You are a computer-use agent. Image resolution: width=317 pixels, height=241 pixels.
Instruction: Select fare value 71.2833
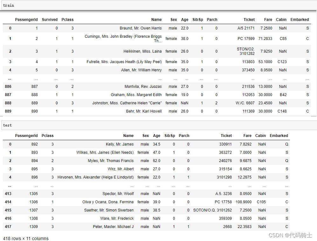click(265, 38)
